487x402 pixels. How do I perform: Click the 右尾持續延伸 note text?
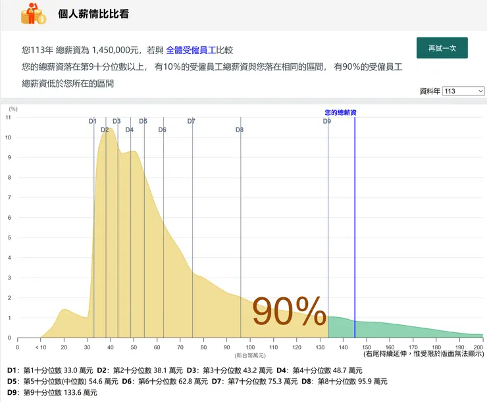pyautogui.click(x=424, y=353)
